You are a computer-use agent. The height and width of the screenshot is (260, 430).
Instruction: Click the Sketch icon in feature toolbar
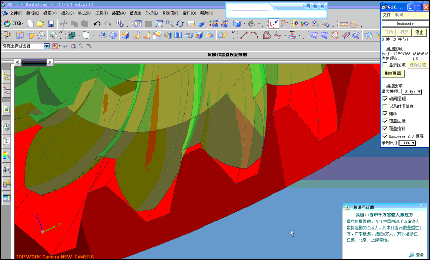7,36
